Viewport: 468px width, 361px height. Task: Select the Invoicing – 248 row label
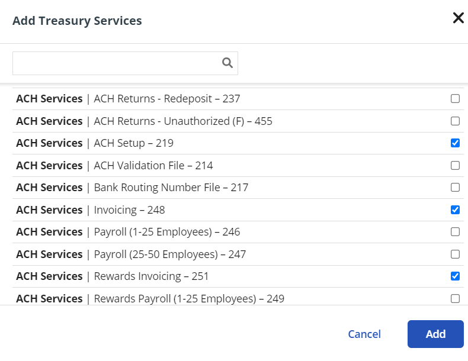coord(129,210)
